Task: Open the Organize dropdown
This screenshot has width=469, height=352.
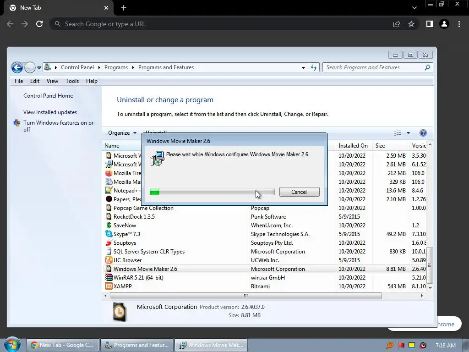Action: [x=122, y=132]
